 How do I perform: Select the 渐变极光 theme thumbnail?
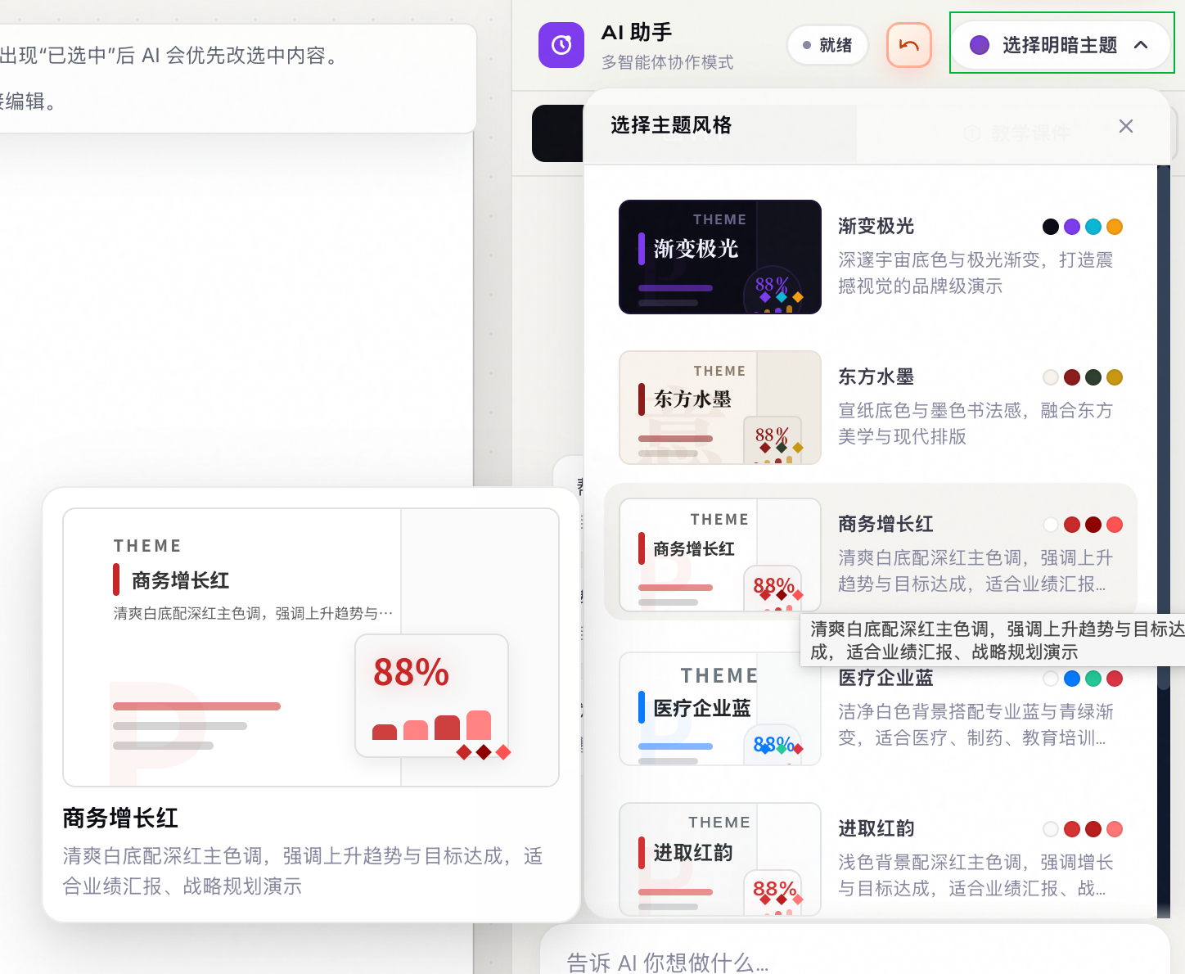(720, 257)
